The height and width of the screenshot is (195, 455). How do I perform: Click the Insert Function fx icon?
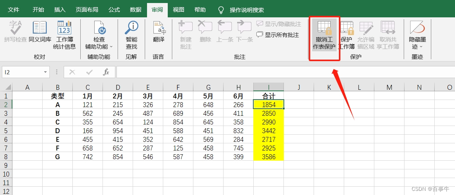coord(106,72)
